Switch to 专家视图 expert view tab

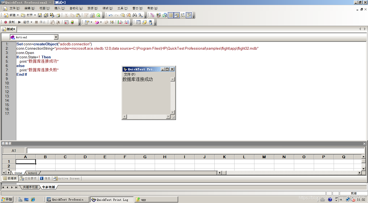tap(48, 187)
